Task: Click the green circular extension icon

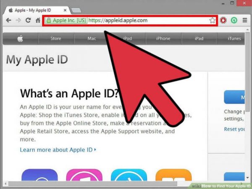Action: (x=234, y=20)
